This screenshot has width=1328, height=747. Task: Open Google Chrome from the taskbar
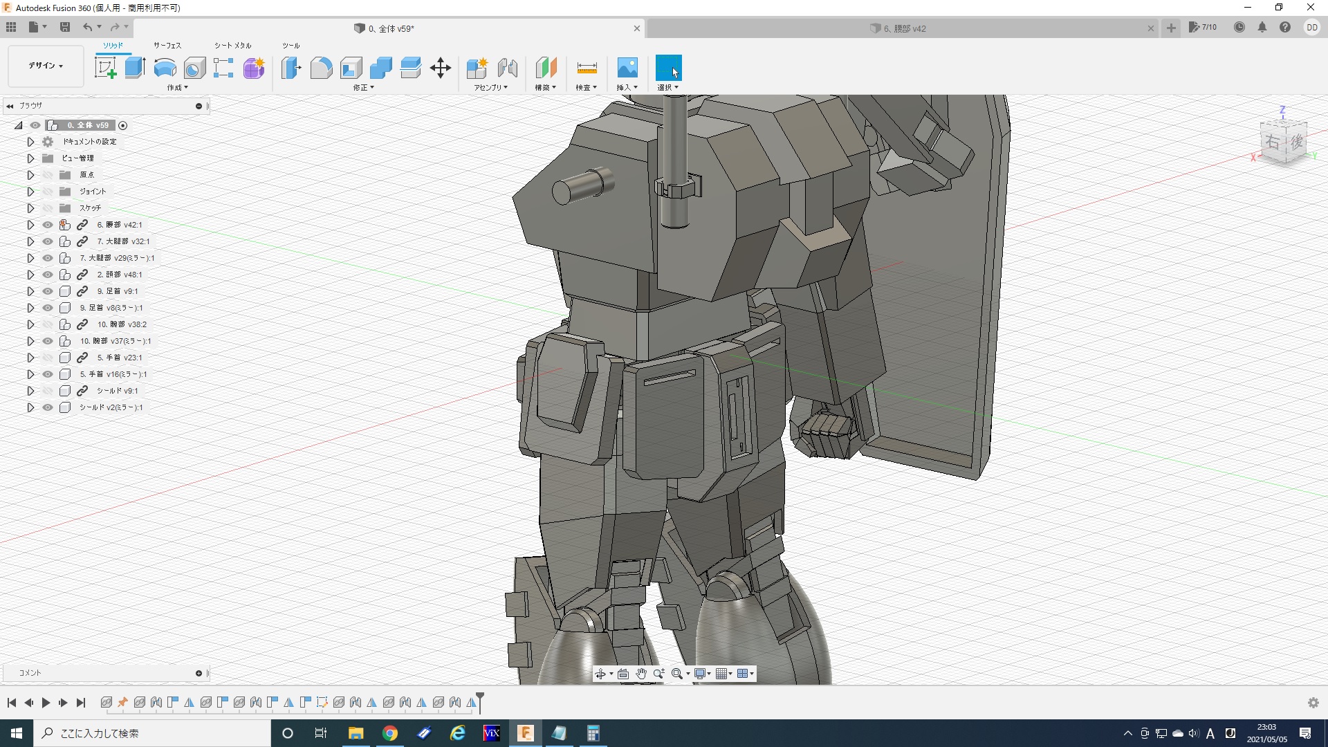point(390,733)
